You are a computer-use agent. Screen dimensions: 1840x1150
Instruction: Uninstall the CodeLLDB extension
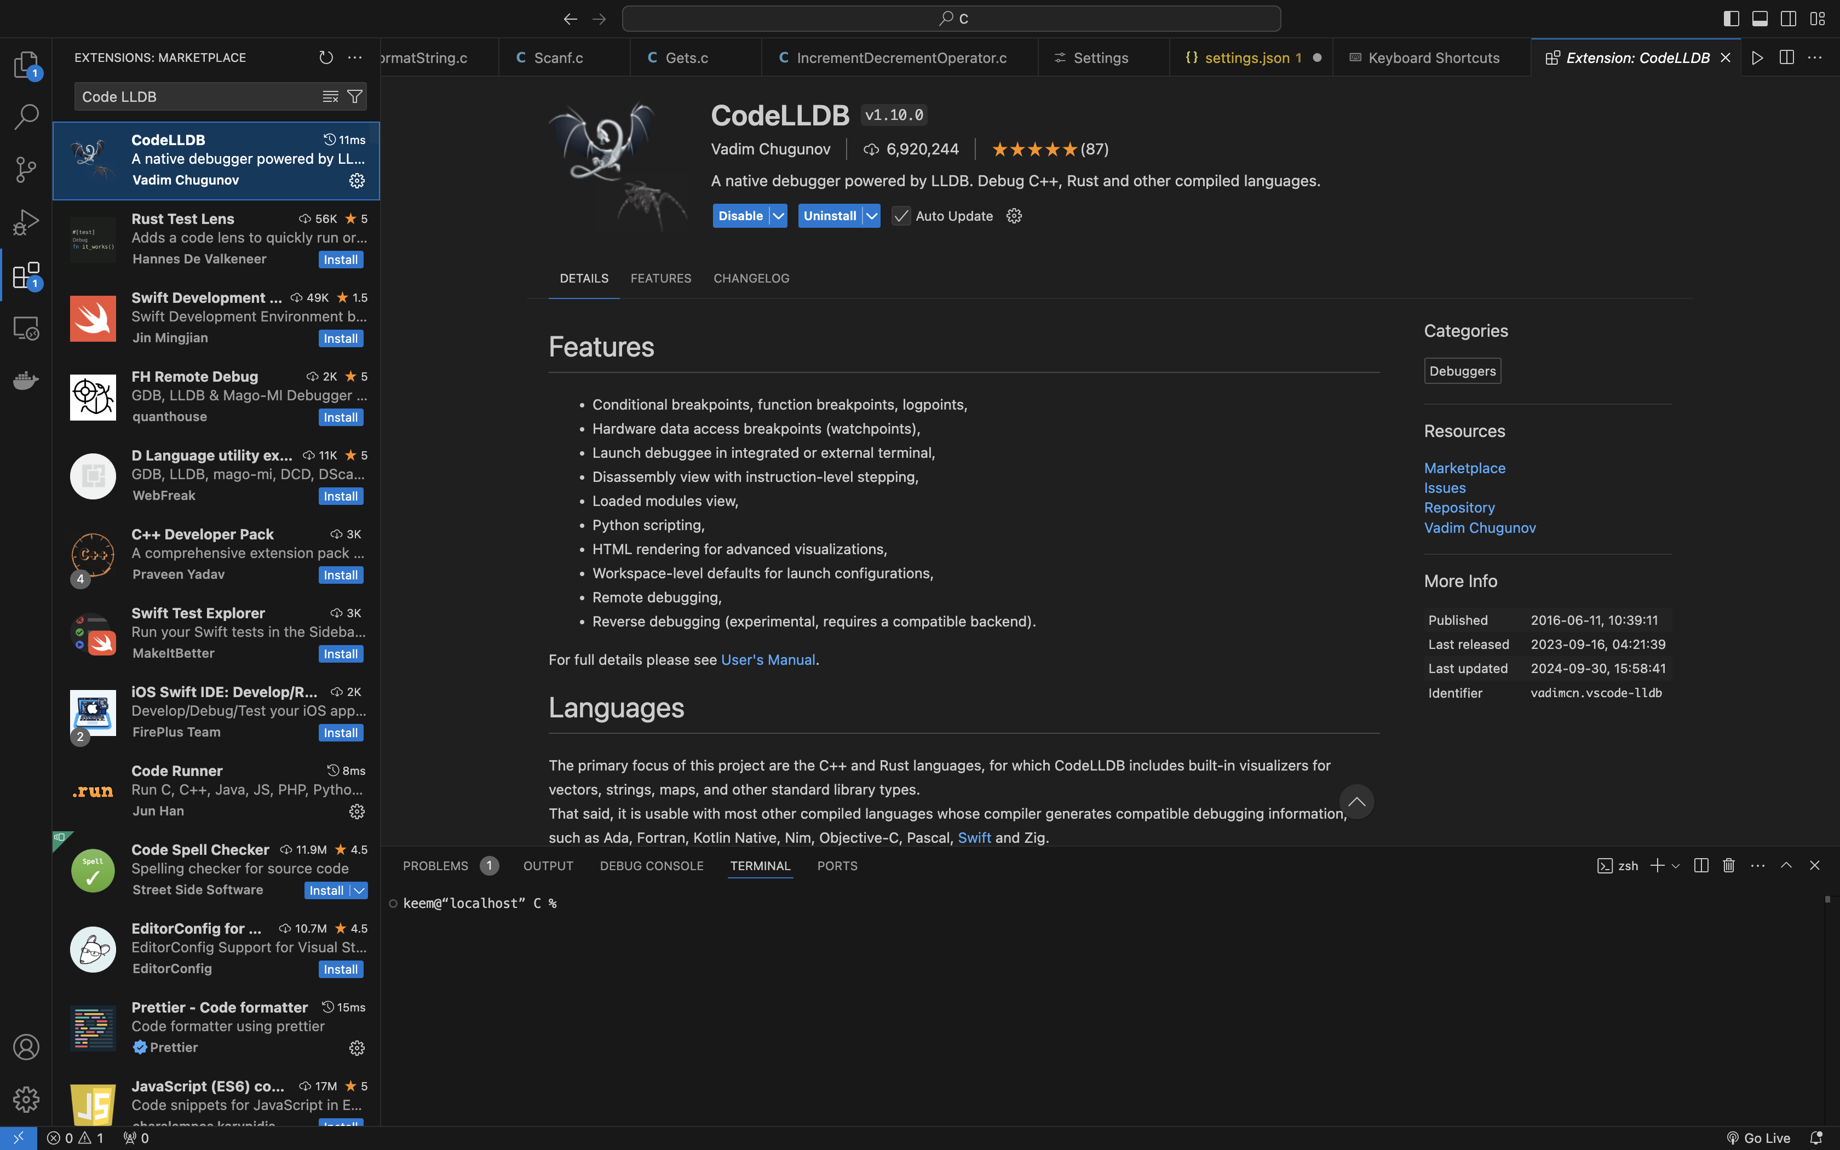pos(830,216)
